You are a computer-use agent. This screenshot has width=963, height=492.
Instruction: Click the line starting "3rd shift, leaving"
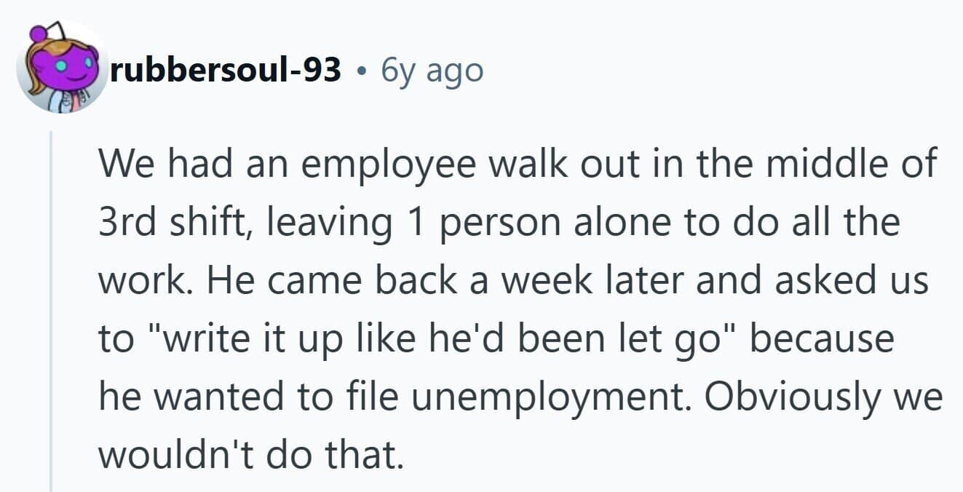pyautogui.click(x=499, y=223)
